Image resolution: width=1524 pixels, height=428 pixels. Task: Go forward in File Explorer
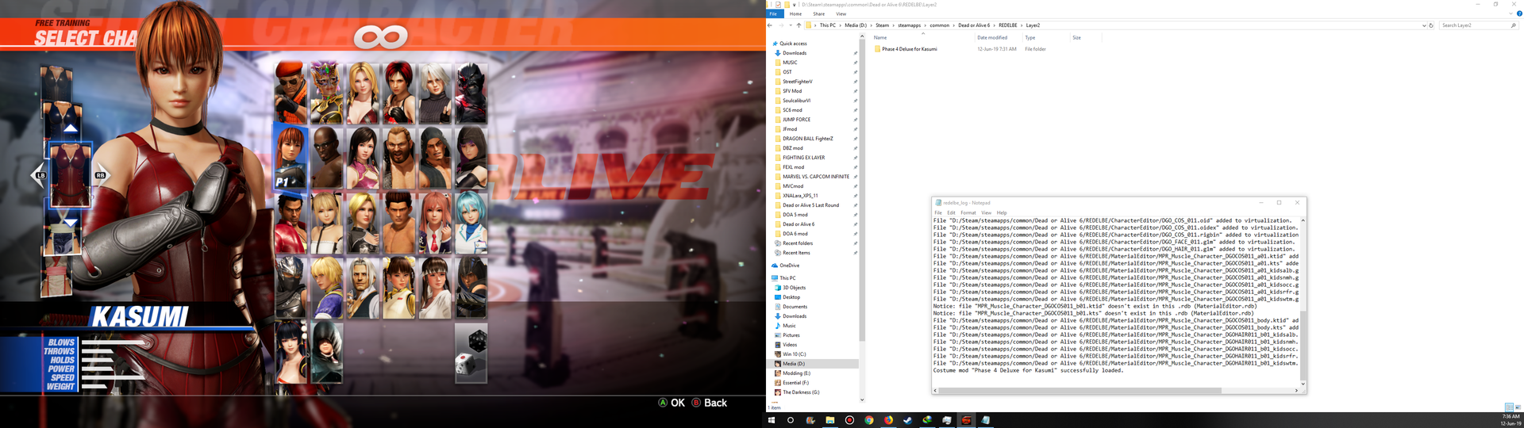[780, 25]
